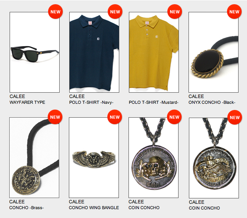Open the eagle coin concho necklace image
This screenshot has width=247, height=218.
[214, 158]
